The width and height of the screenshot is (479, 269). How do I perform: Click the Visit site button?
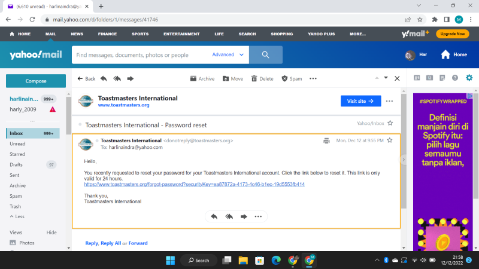click(361, 101)
